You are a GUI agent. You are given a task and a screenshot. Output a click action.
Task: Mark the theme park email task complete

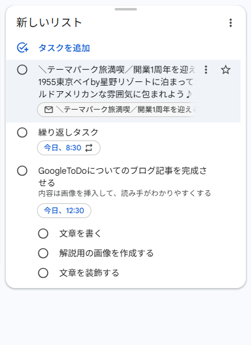(22, 70)
